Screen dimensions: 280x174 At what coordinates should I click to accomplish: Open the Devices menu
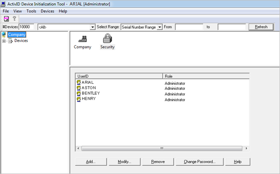tap(47, 11)
